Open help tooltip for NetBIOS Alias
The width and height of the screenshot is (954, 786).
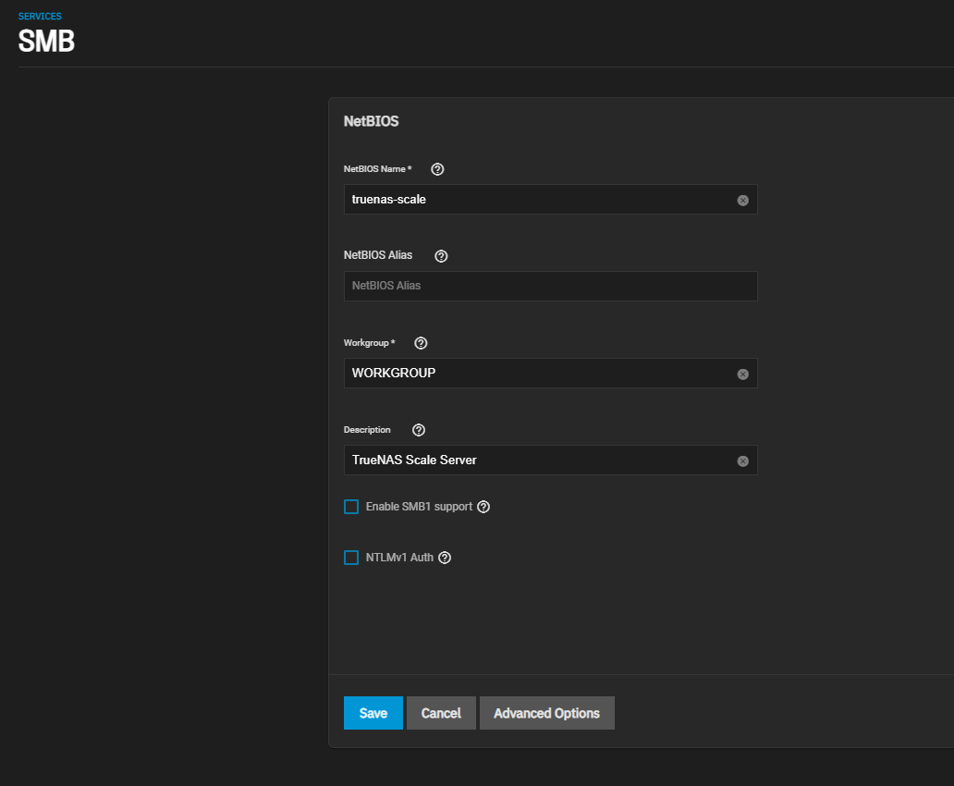point(441,256)
